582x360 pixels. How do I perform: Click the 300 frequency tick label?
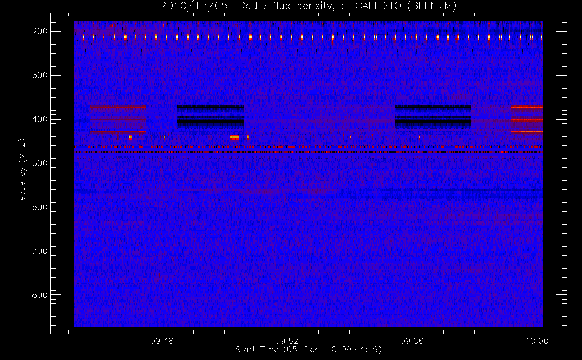point(40,75)
